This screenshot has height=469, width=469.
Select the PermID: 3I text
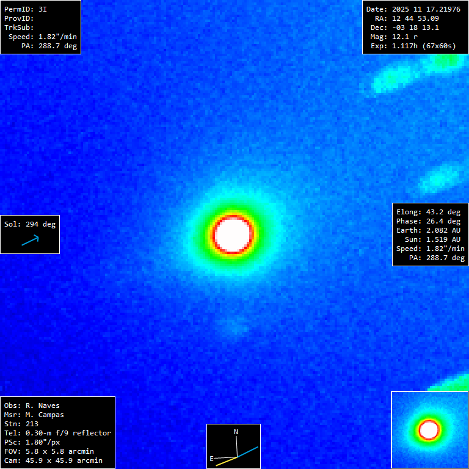25,9
